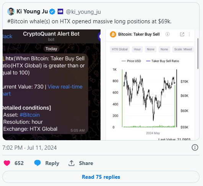Toggle the Taker Buy Sell Ratio legend
203x186 pixels.
162,61
